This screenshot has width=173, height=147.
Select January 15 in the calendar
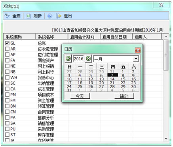123,79
